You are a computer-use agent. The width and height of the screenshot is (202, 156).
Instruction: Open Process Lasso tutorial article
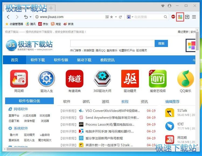pos(110,124)
